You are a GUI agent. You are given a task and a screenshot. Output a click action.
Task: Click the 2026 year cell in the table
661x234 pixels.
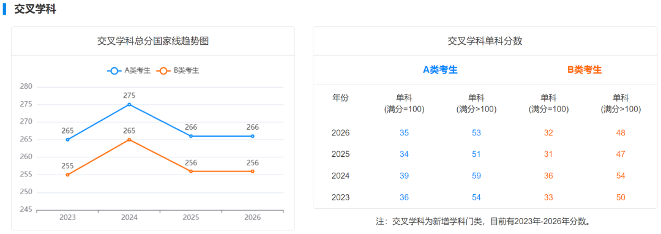[341, 133]
